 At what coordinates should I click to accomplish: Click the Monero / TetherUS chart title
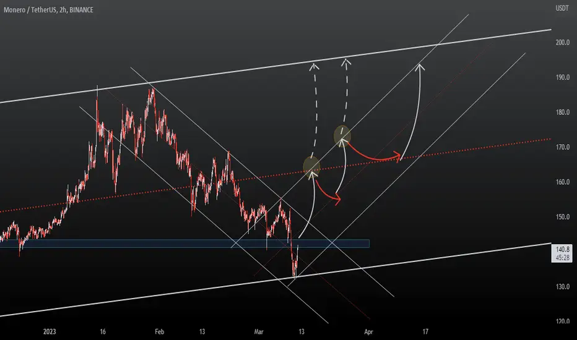(48, 10)
